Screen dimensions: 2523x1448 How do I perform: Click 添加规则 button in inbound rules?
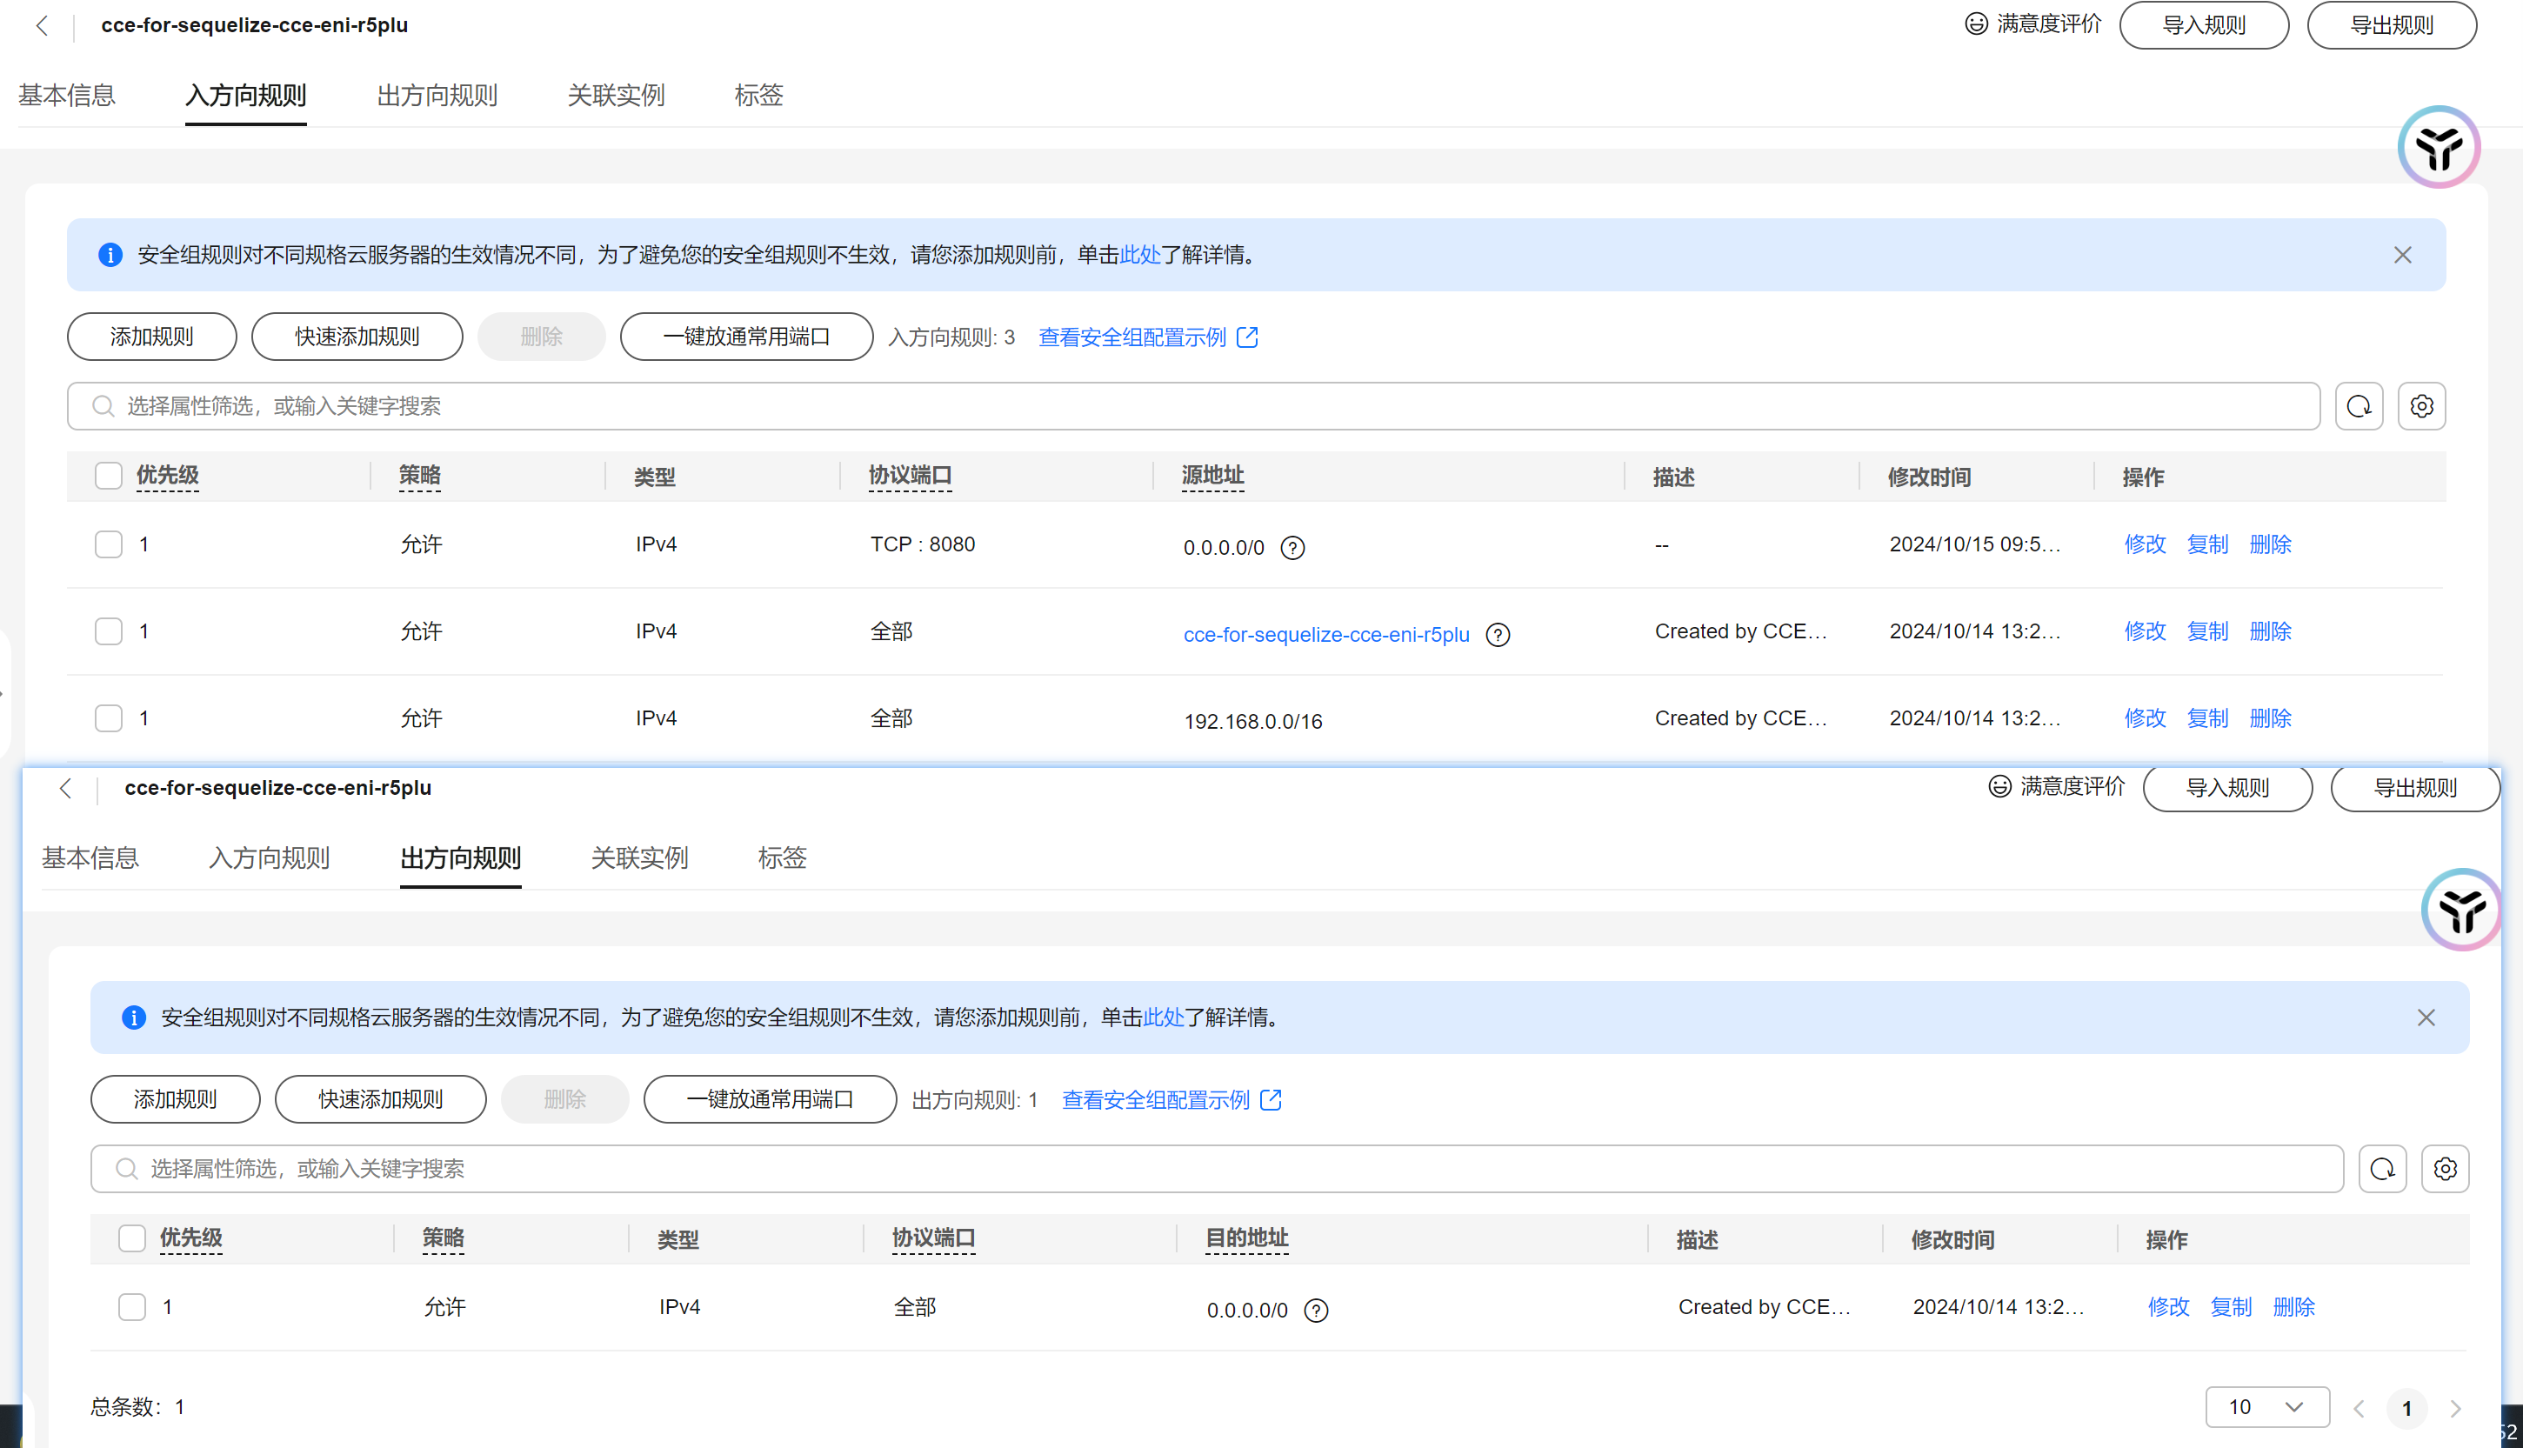[x=151, y=337]
